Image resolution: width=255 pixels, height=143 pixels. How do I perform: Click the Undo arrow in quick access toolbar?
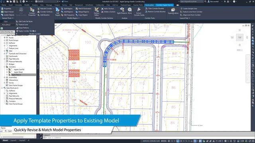coord(27,2)
